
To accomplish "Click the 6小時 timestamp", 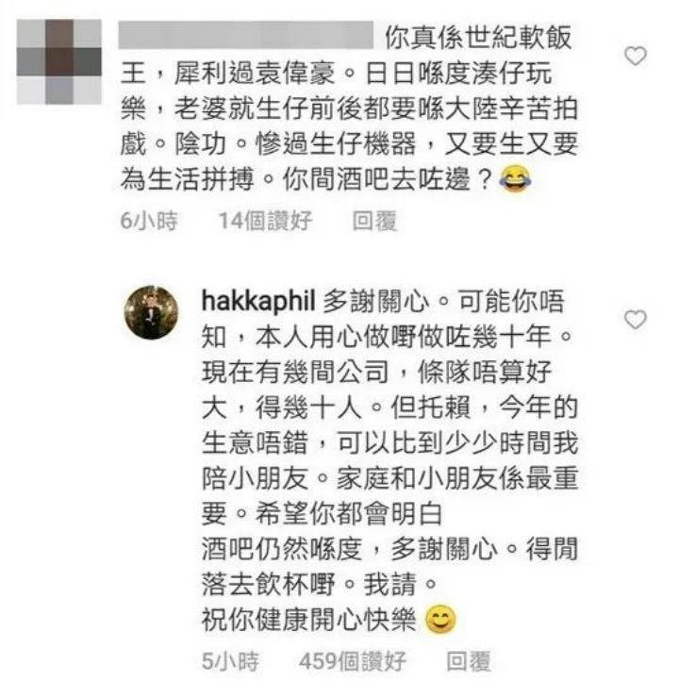I will pyautogui.click(x=149, y=221).
